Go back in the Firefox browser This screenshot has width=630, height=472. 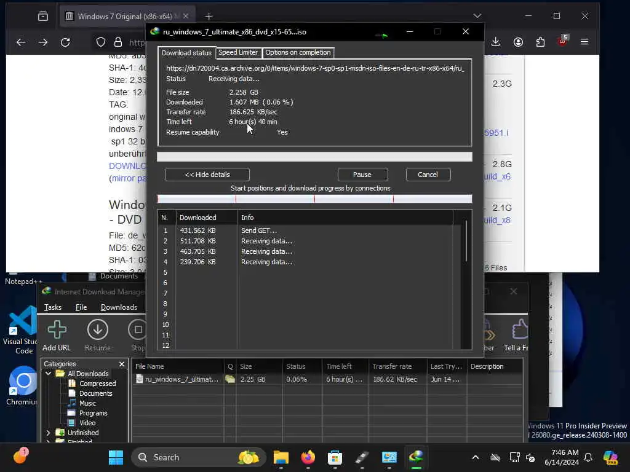pos(21,42)
